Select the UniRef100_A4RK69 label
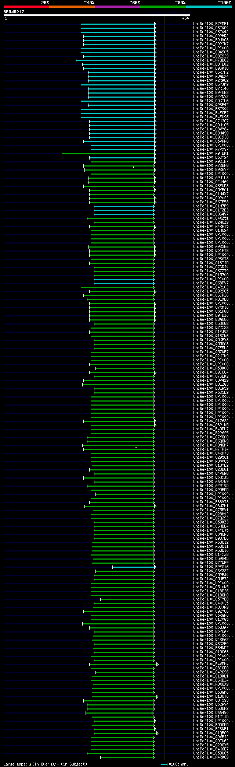 pyautogui.click(x=211, y=757)
